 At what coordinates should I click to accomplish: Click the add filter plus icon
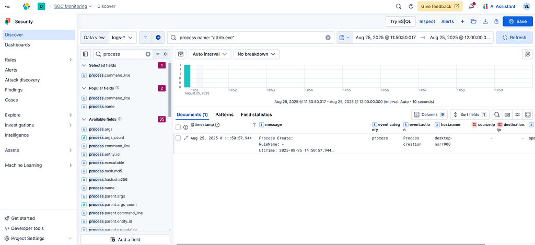158,38
